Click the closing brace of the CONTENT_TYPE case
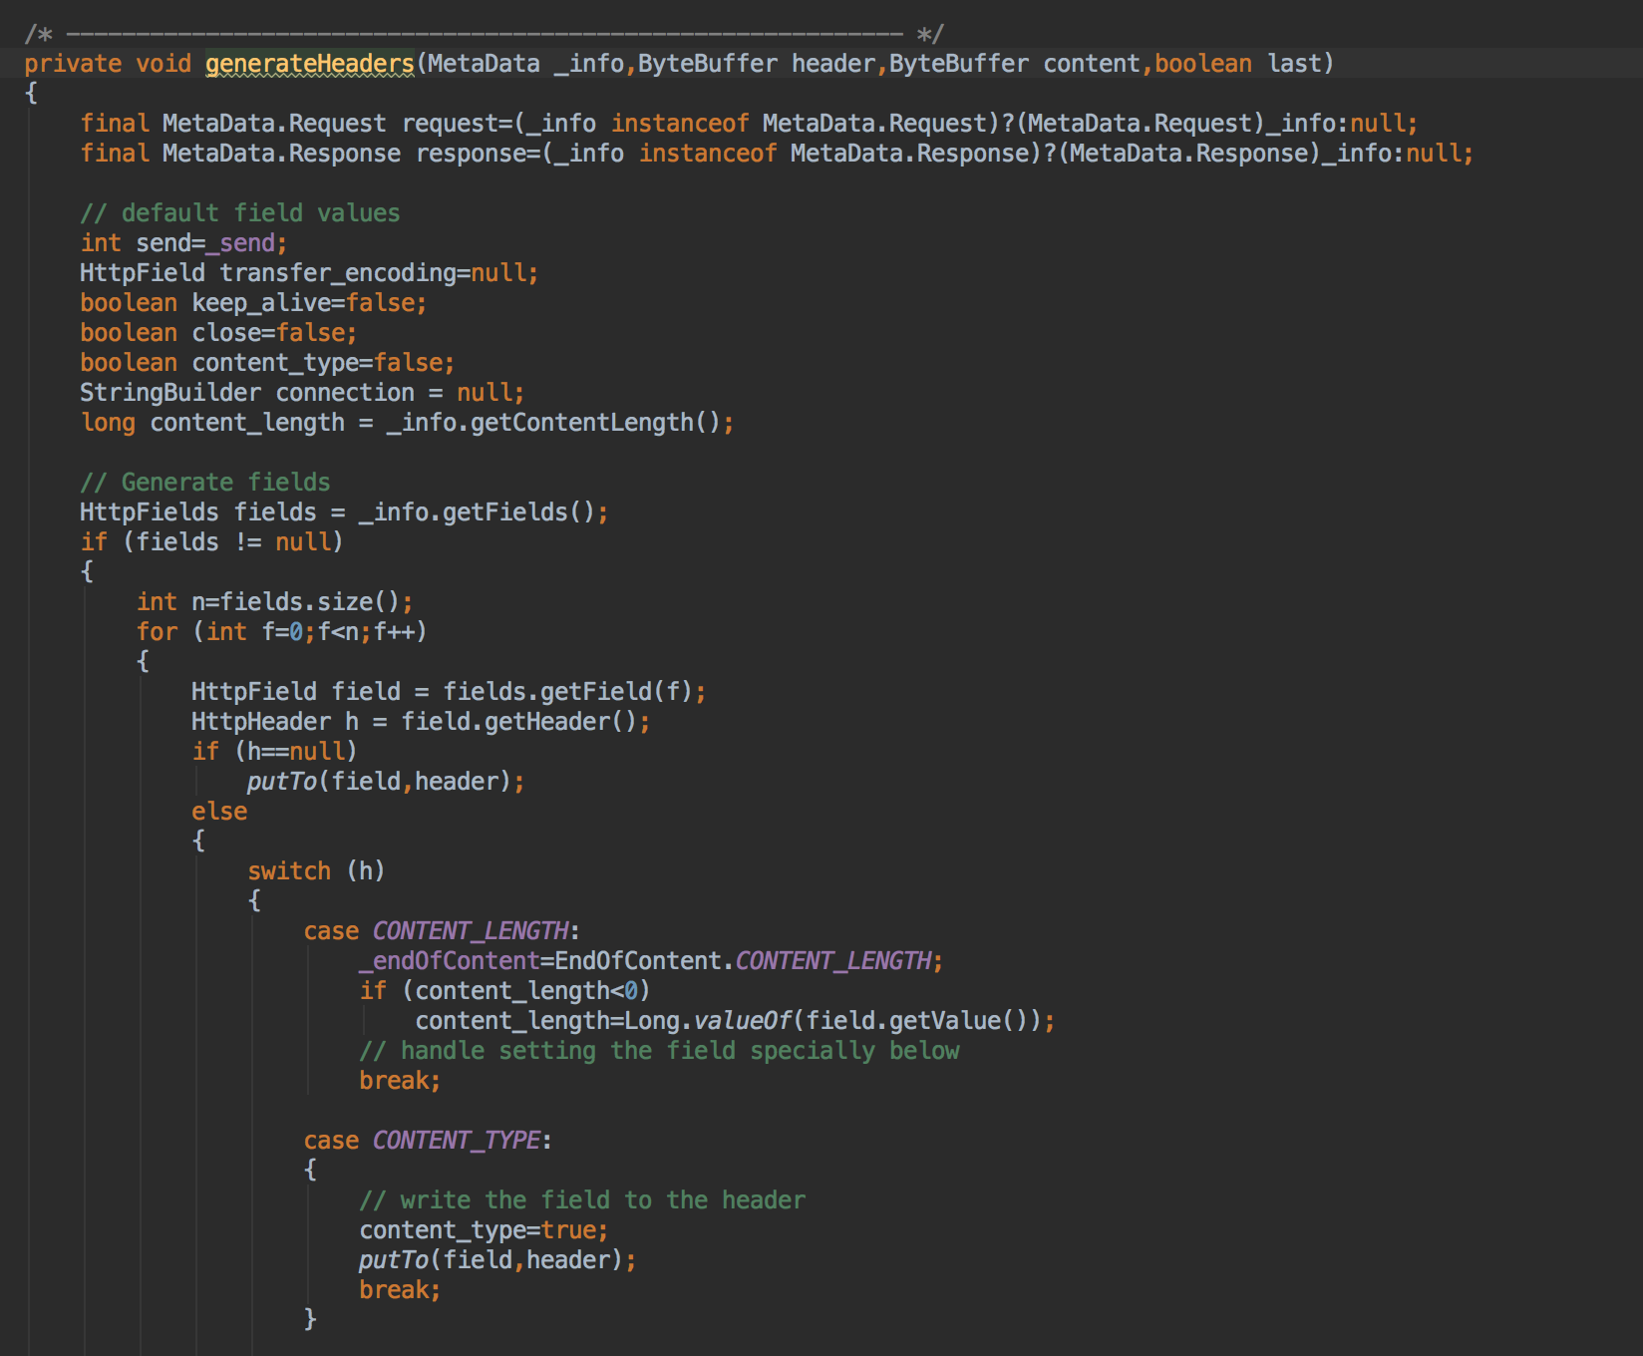The image size is (1643, 1356). (x=310, y=1320)
